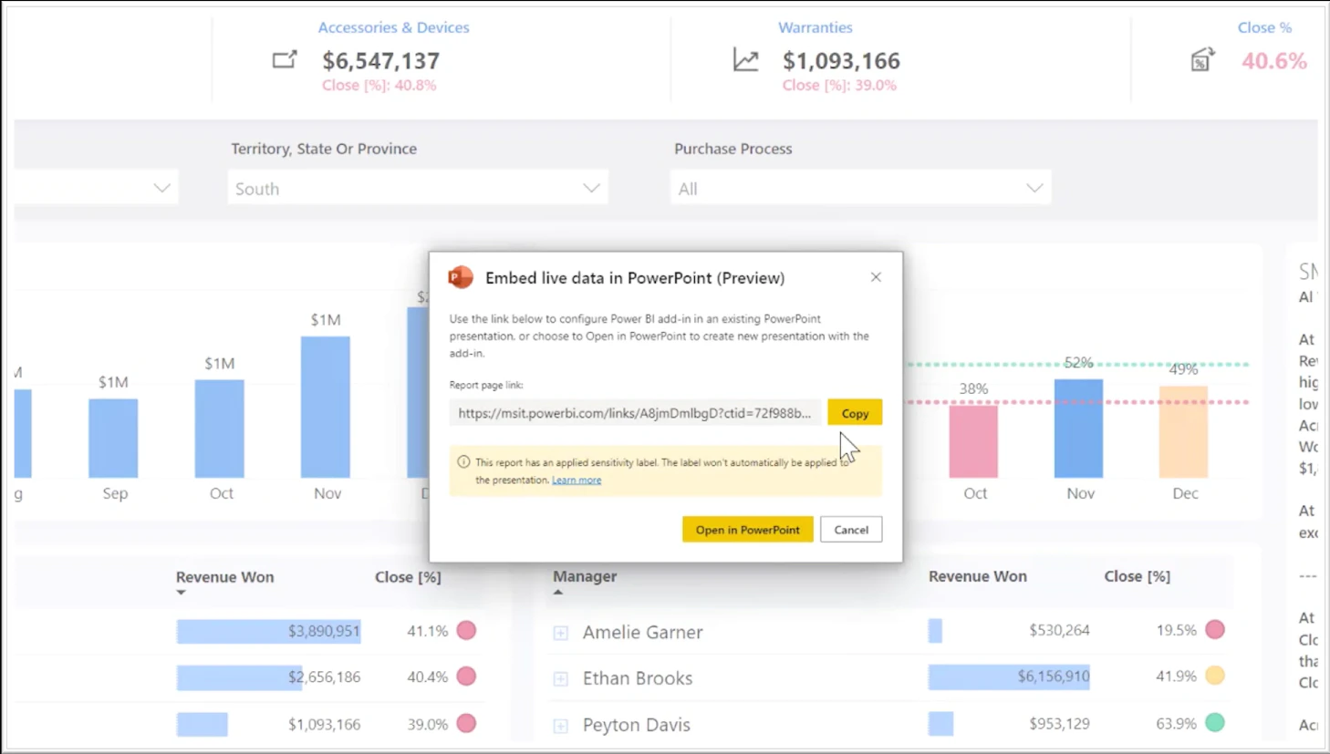Select the 38% Oct pink bar
1330x754 pixels.
click(973, 441)
